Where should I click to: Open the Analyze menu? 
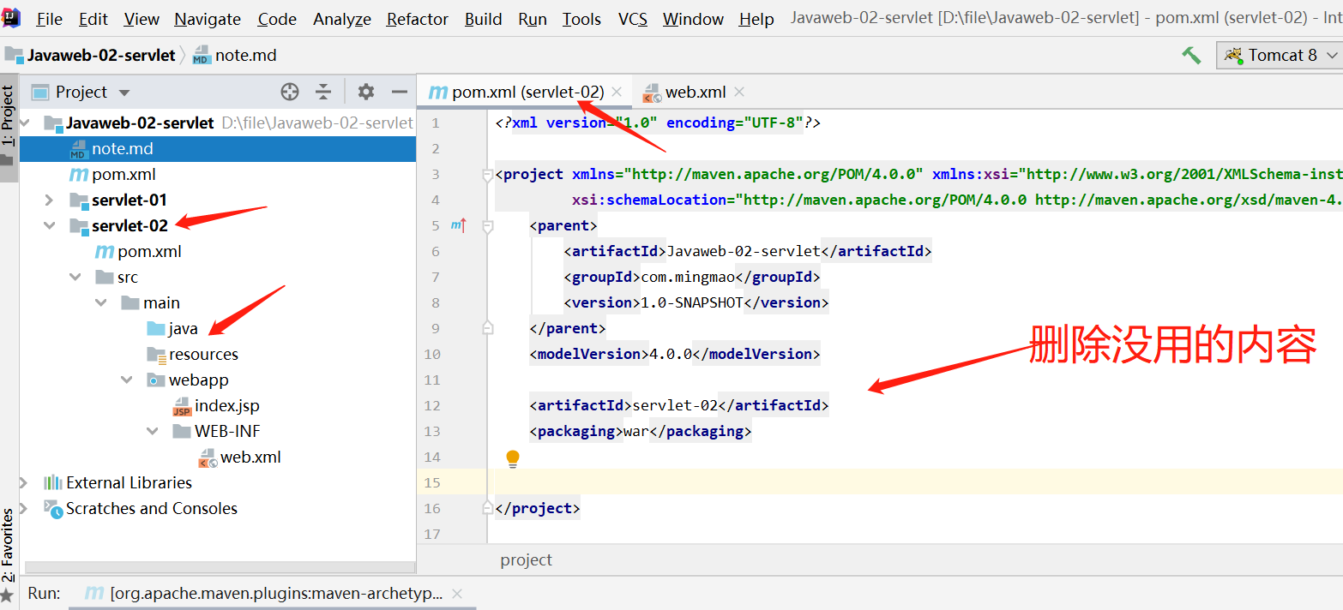point(343,19)
